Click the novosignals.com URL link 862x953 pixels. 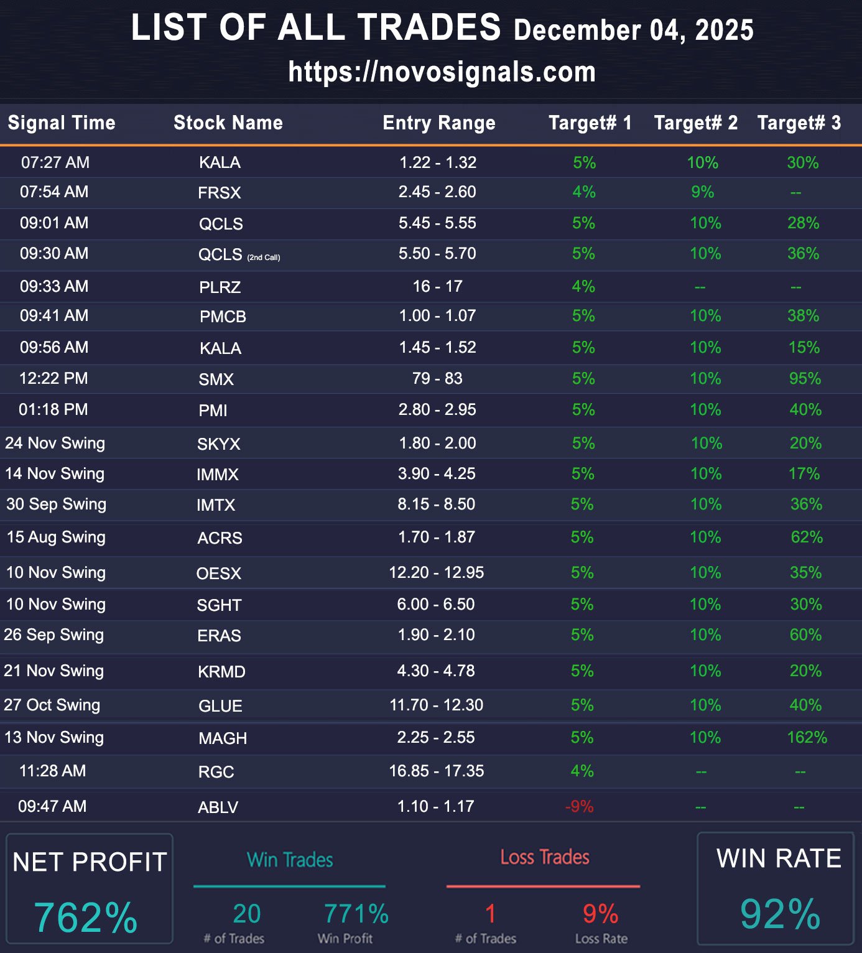coord(442,72)
